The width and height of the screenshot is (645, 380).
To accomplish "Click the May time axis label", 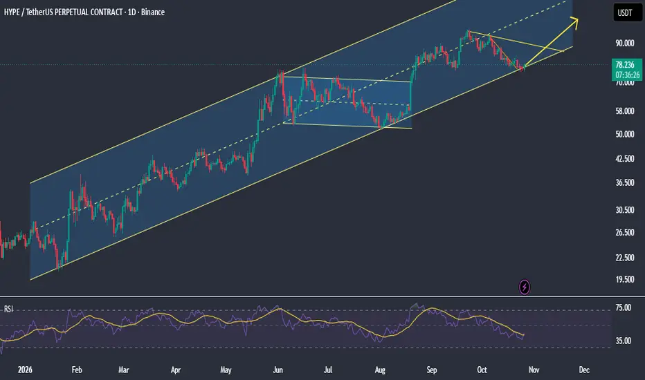I will point(226,370).
